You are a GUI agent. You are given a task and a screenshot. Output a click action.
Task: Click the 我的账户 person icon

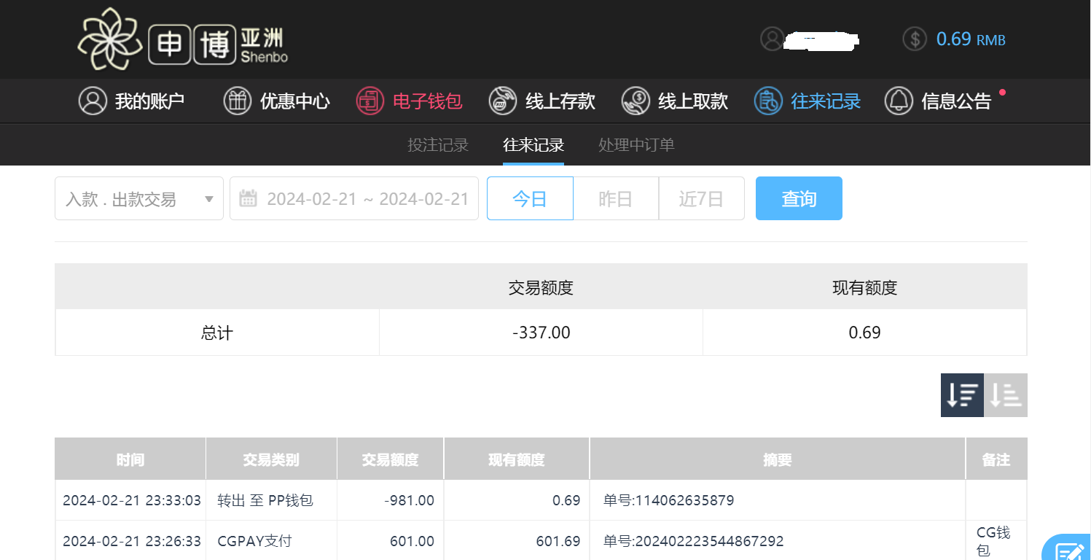[x=93, y=101]
